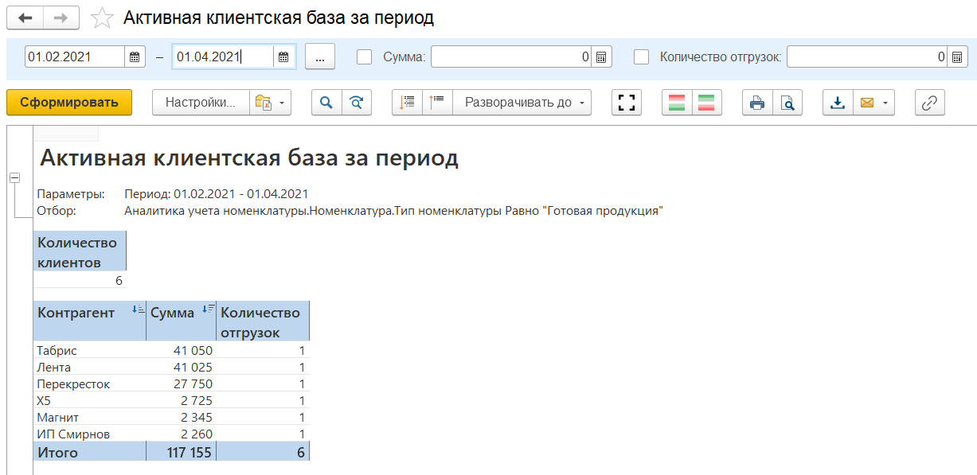This screenshot has height=475, width=977.
Task: Click the magnifier search icon in toolbar
Action: [x=326, y=103]
